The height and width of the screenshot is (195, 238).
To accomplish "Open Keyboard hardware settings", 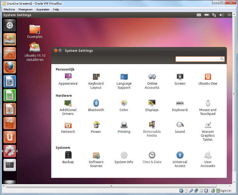I will [180, 106].
